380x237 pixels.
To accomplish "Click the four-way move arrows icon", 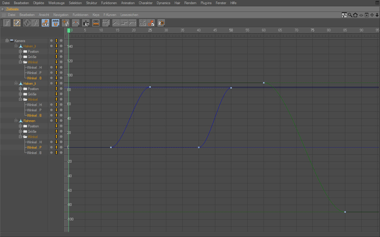I will [372, 15].
